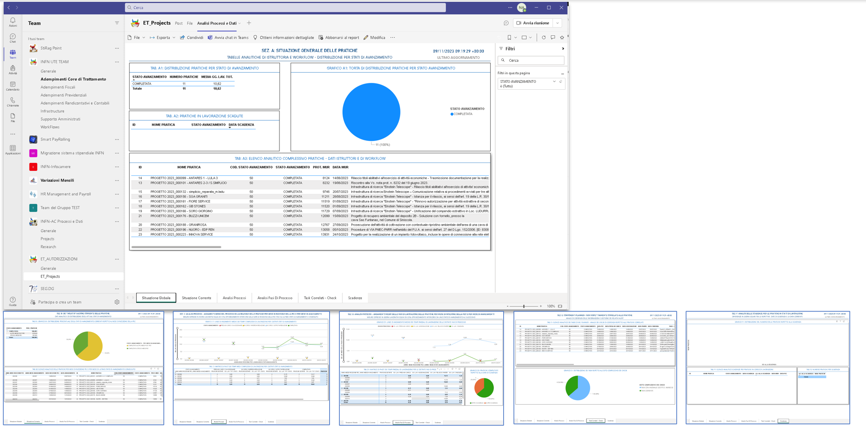Expand the STATO AVANZAMENTO filter card

(x=554, y=81)
